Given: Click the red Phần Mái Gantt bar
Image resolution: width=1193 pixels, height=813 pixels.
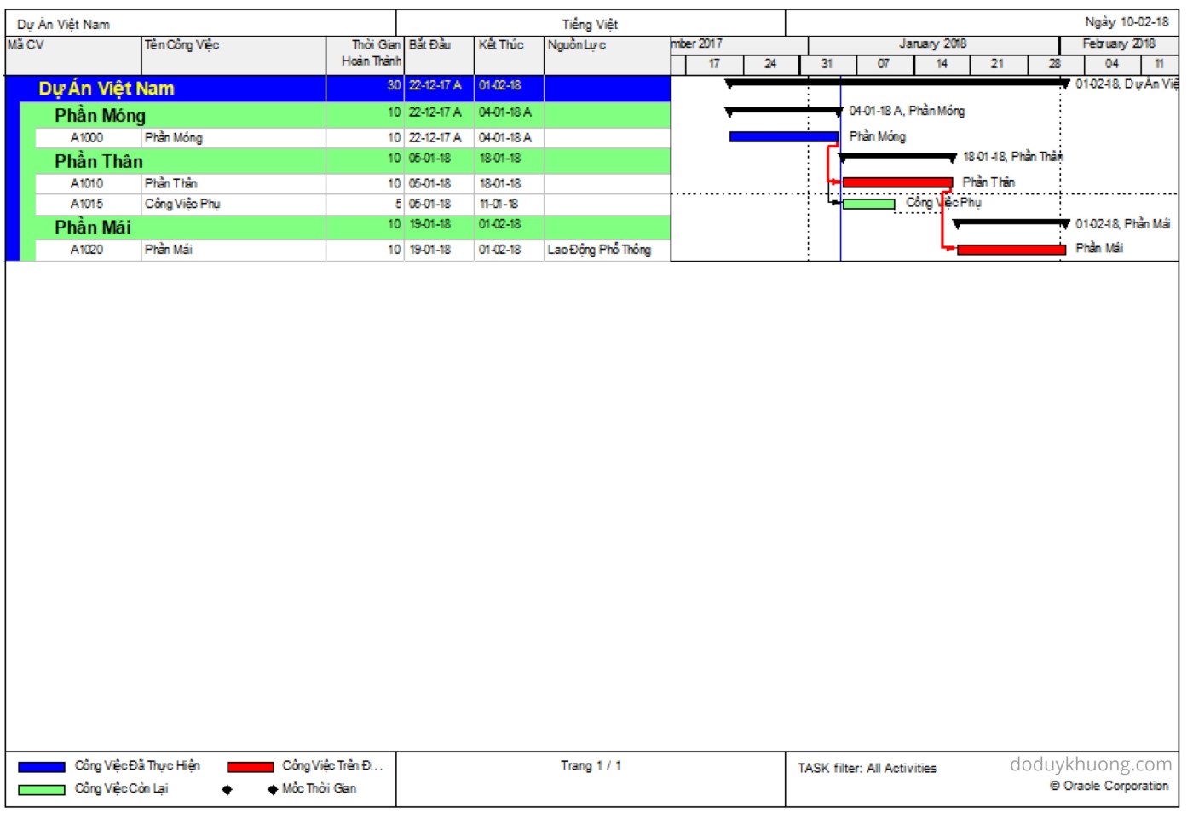Looking at the screenshot, I should click(1011, 250).
